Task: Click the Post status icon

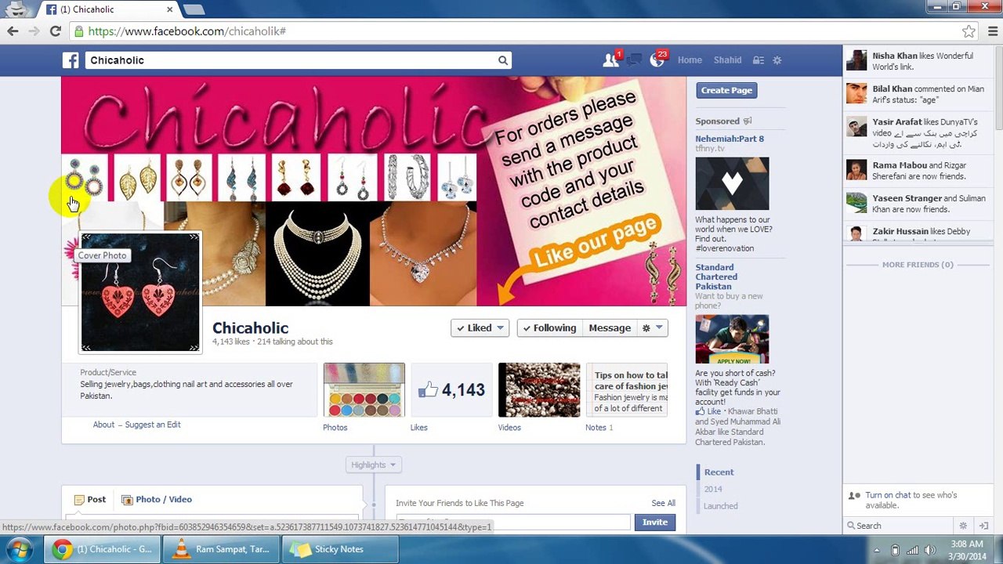Action: 79,500
